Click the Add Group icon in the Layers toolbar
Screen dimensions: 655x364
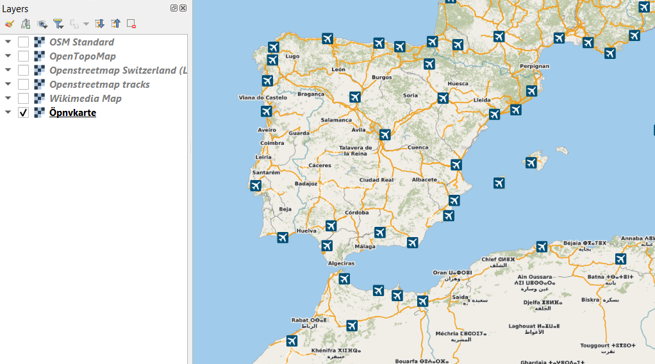point(26,24)
